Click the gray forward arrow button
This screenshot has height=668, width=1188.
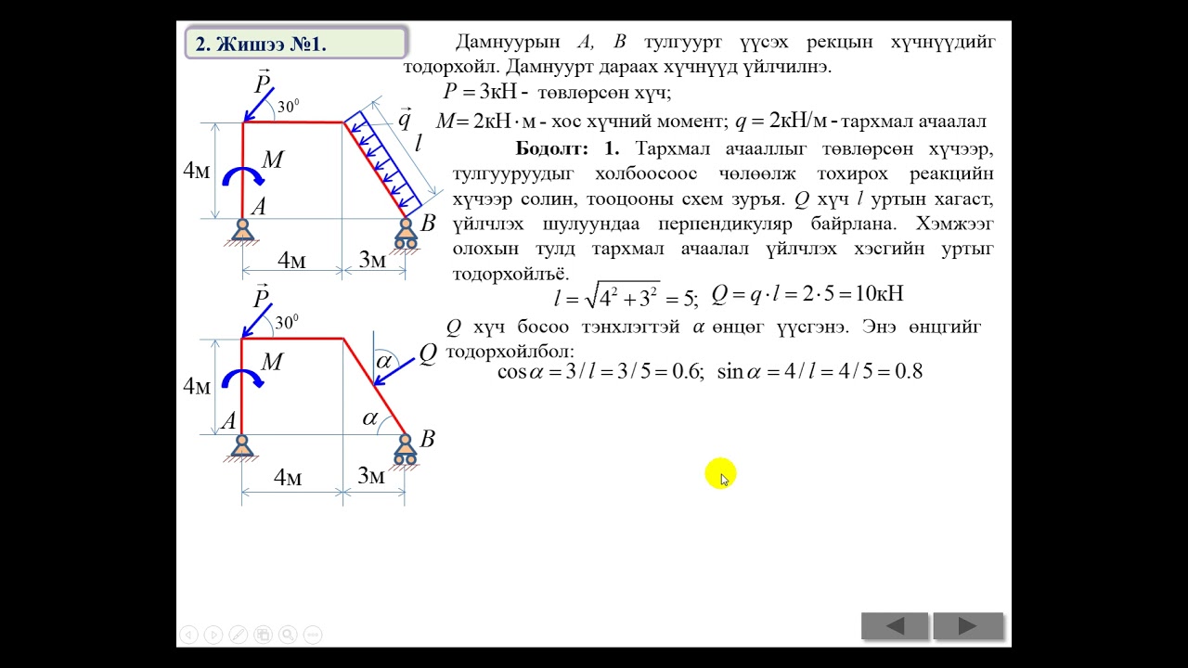[968, 626]
